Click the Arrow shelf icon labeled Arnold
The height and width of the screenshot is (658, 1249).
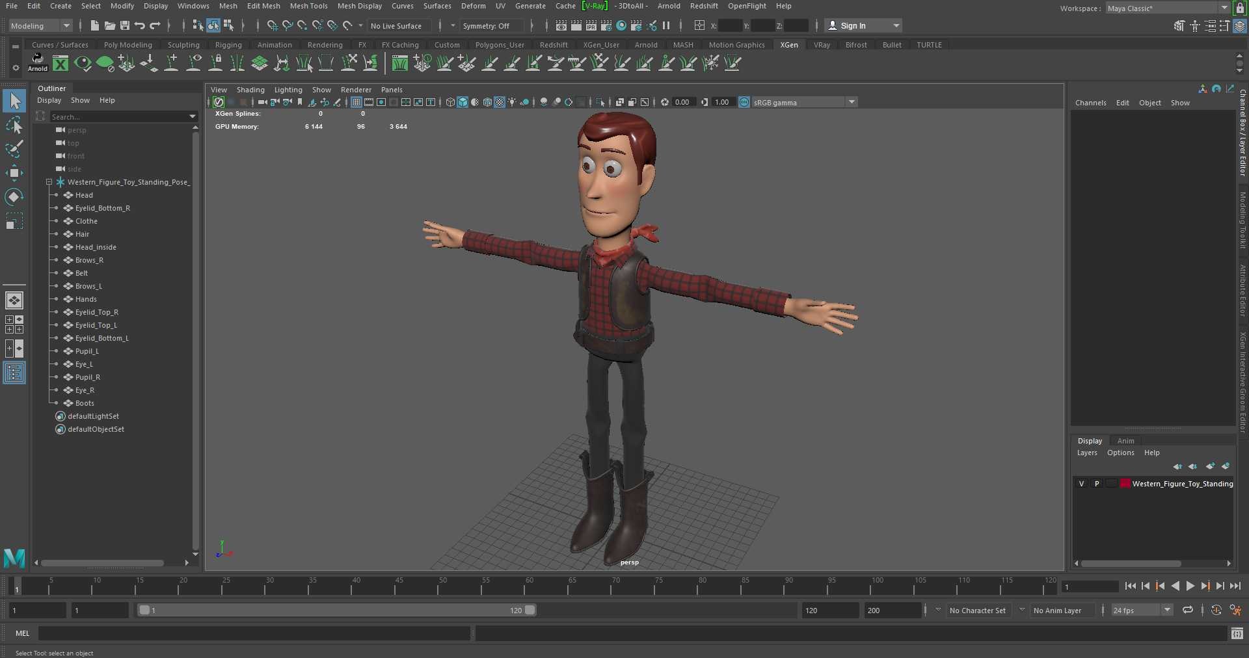[x=38, y=62]
